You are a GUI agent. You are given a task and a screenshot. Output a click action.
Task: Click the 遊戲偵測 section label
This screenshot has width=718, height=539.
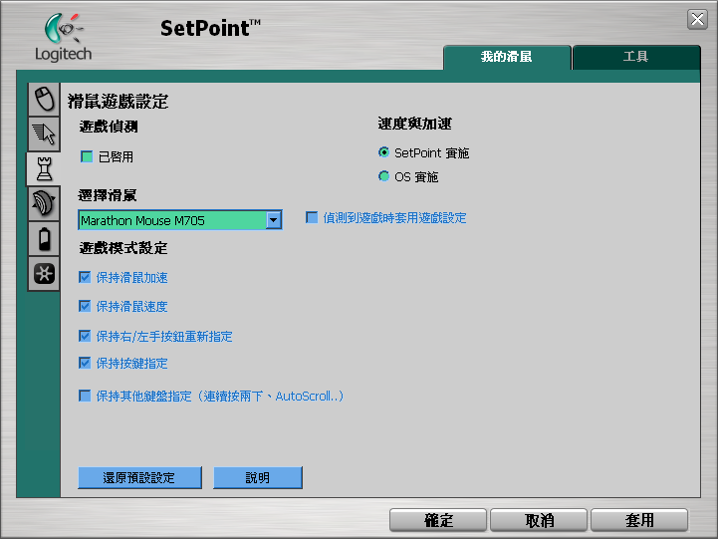109,127
